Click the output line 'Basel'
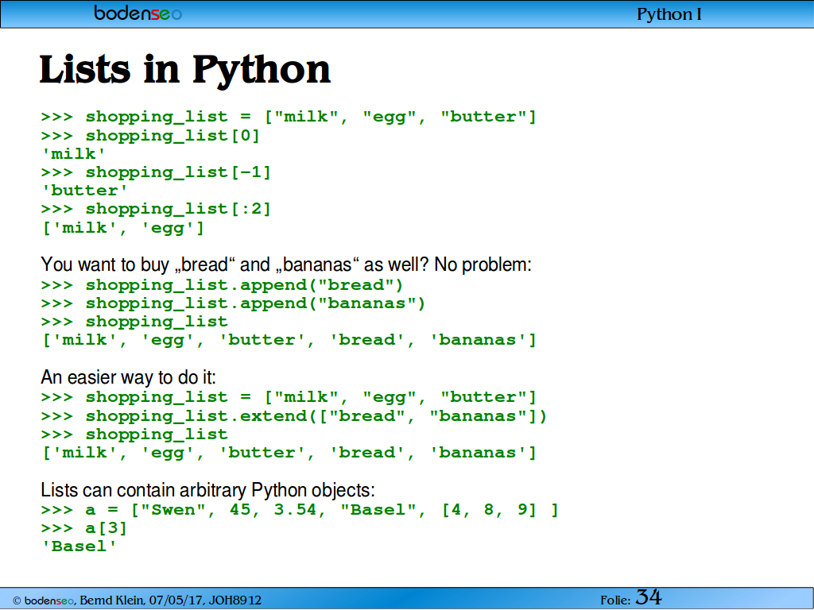814x610 pixels. [x=79, y=546]
